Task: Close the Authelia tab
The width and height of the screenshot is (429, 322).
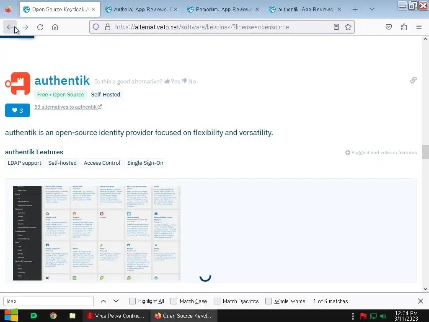Action: click(176, 9)
